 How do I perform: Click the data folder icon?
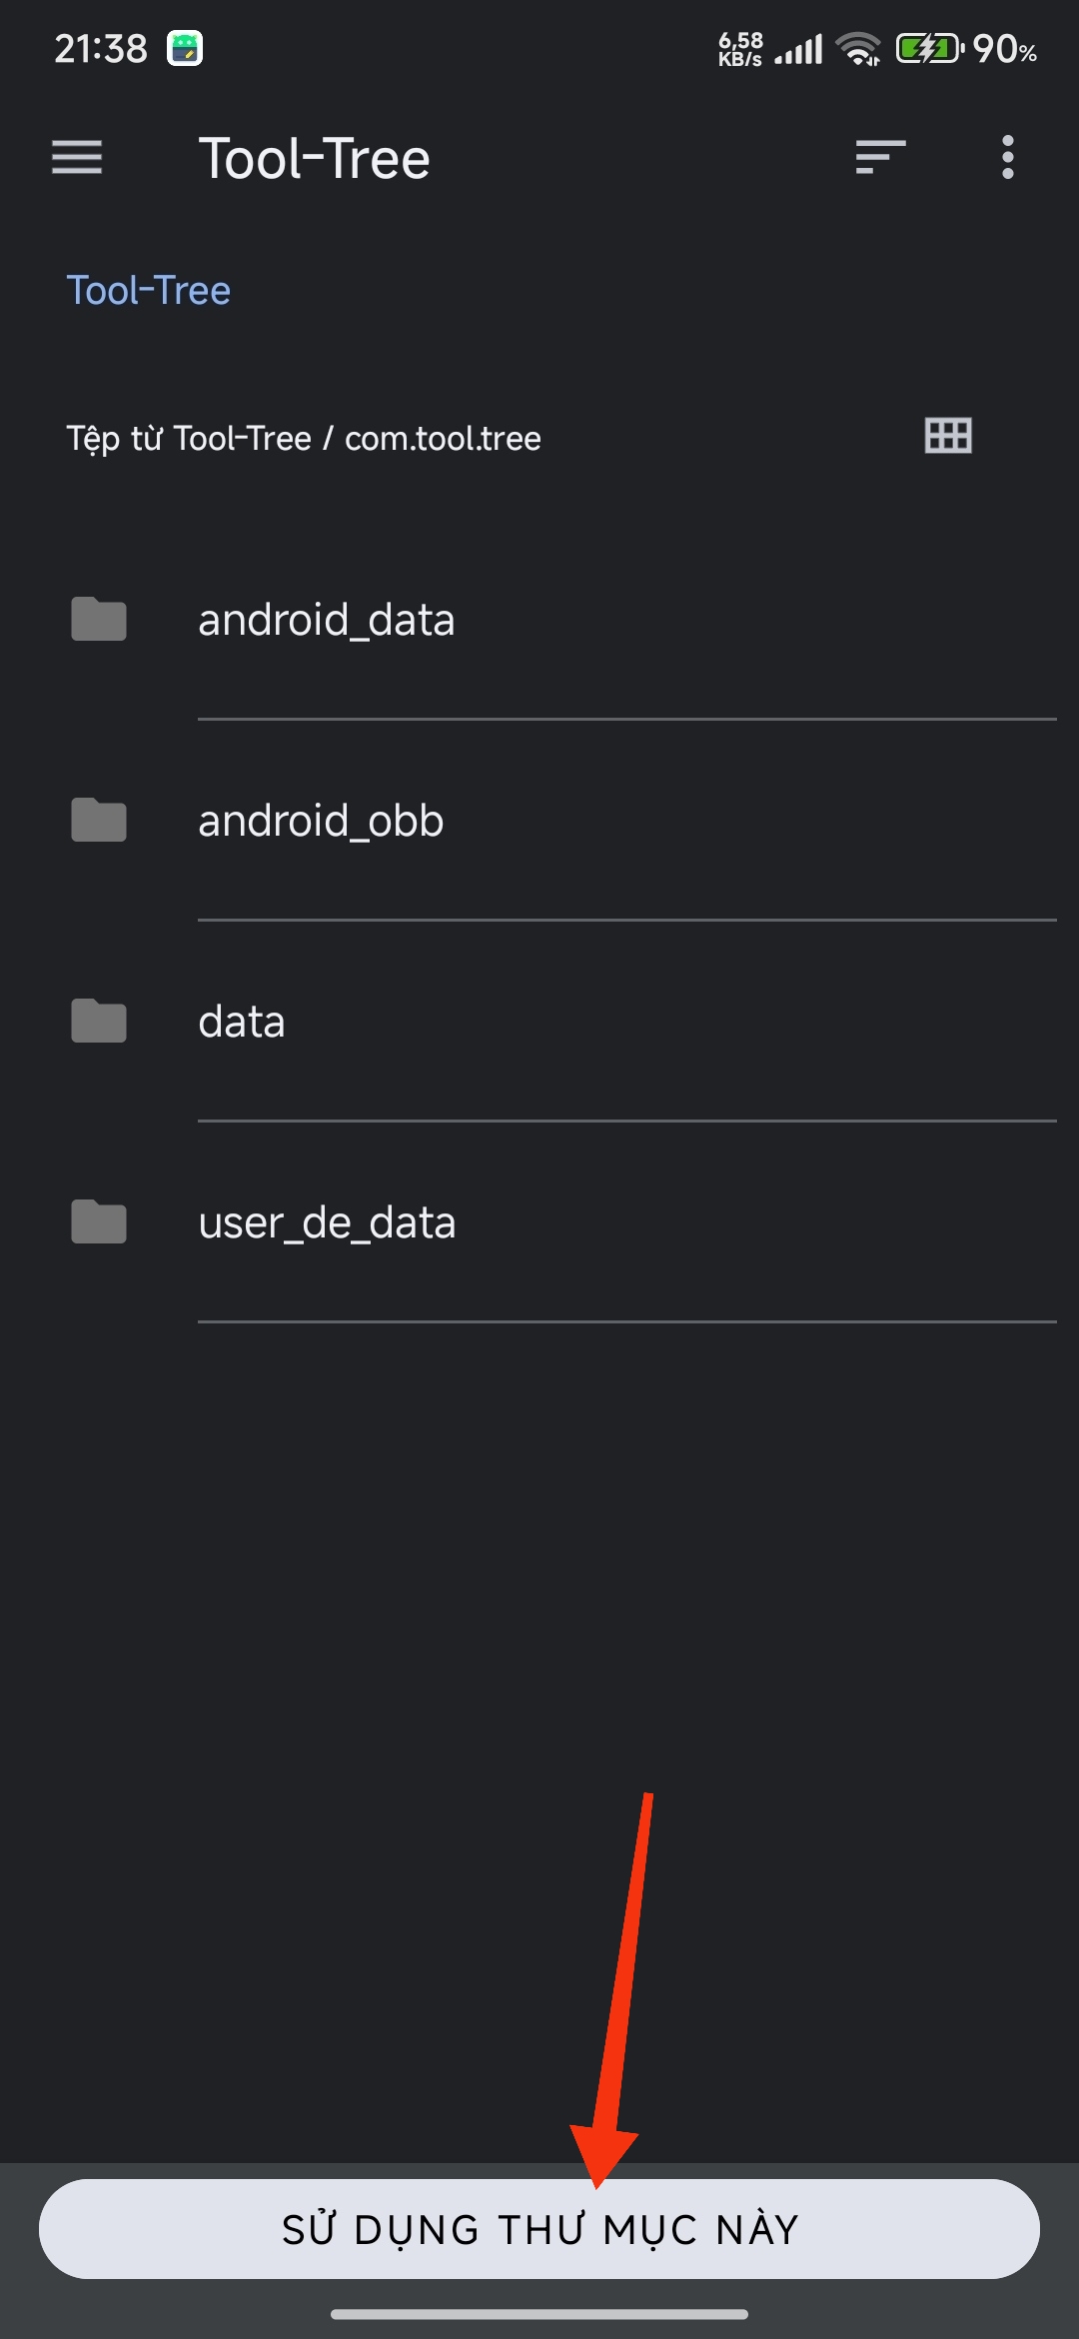(99, 1021)
